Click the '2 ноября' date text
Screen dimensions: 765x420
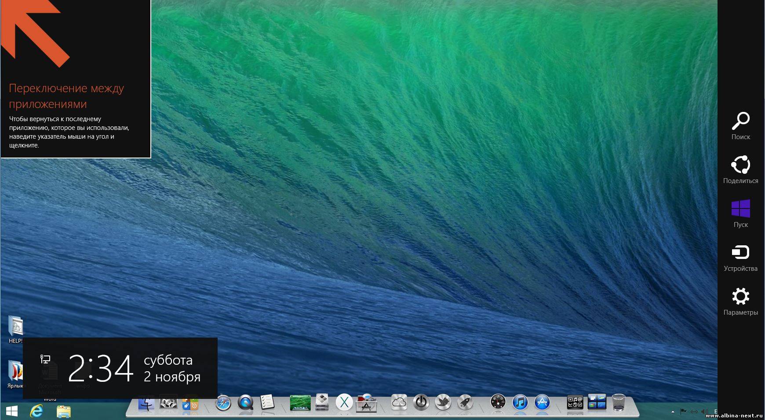(172, 377)
